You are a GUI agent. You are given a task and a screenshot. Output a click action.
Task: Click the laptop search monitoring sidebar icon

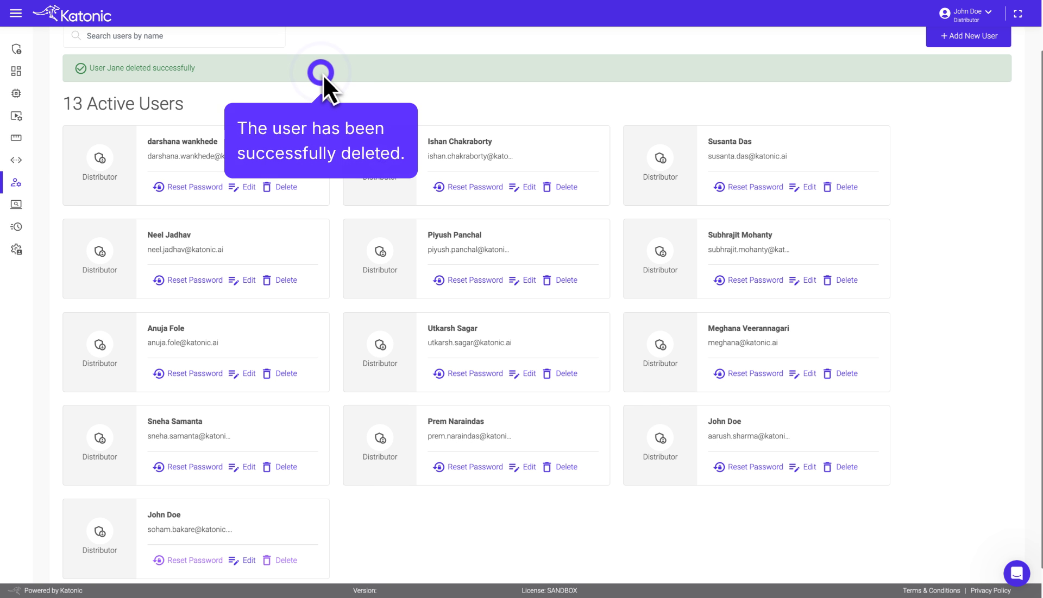coord(17,205)
